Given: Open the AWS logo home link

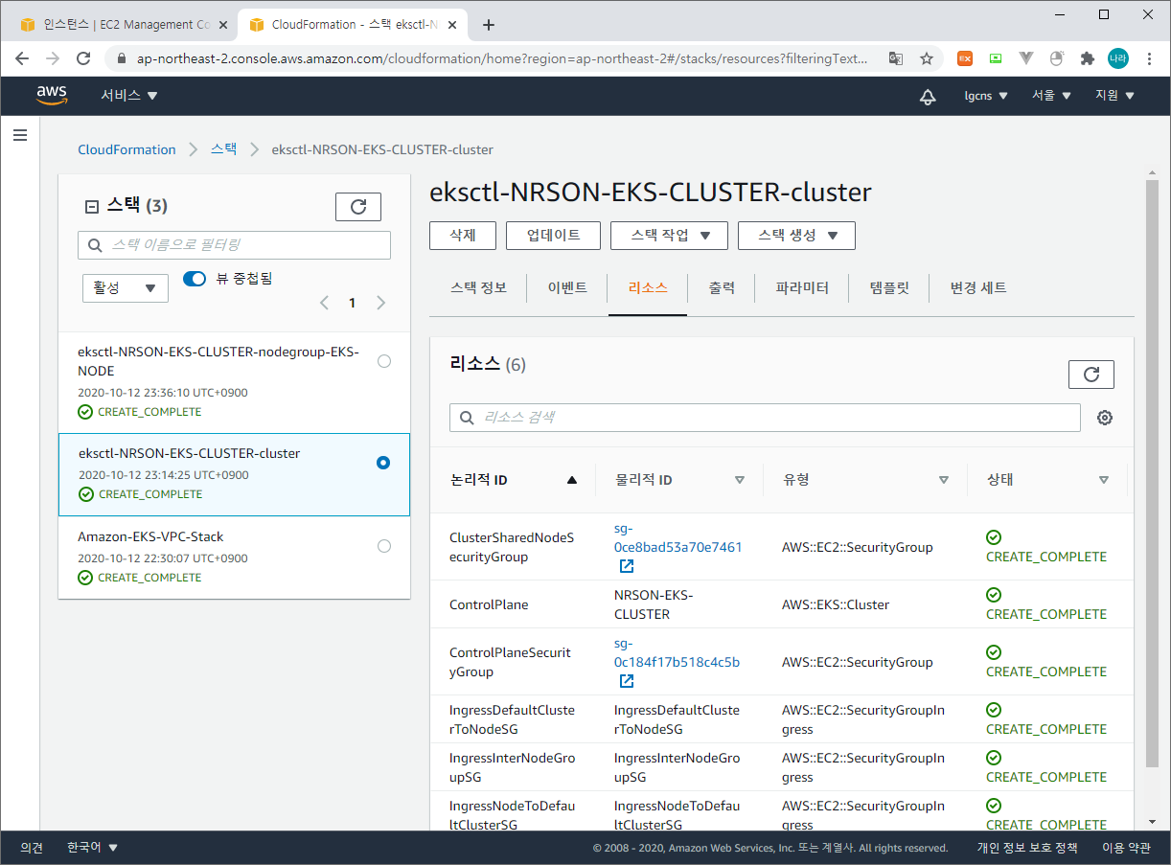Looking at the screenshot, I should coord(52,95).
